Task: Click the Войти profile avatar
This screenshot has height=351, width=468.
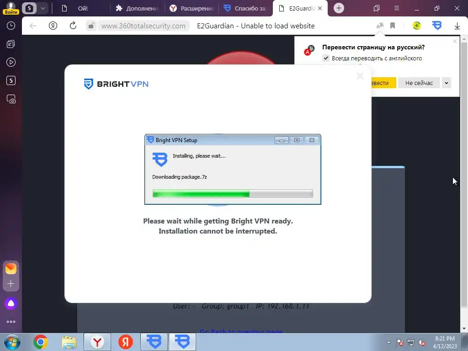Action: 11,7
